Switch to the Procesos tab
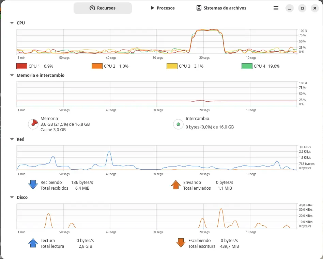Image resolution: width=323 pixels, height=259 pixels. click(x=163, y=8)
